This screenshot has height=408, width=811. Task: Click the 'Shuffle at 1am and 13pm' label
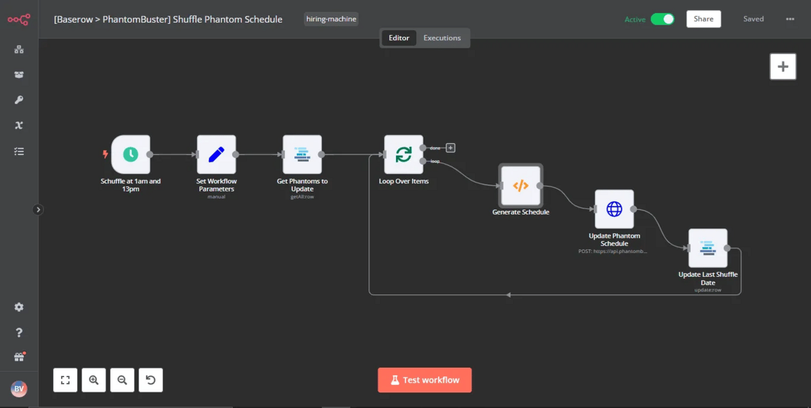click(x=131, y=185)
